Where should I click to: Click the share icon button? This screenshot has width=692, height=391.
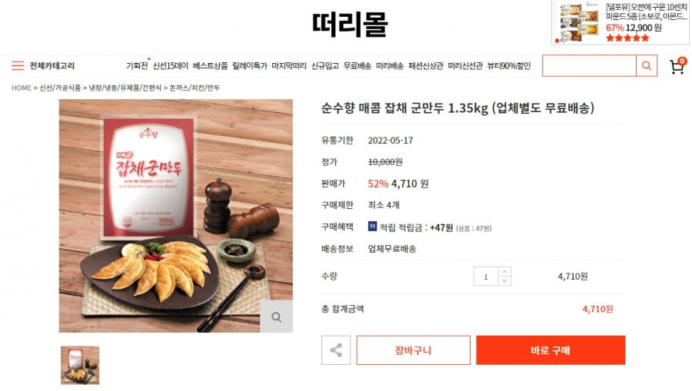pyautogui.click(x=336, y=350)
